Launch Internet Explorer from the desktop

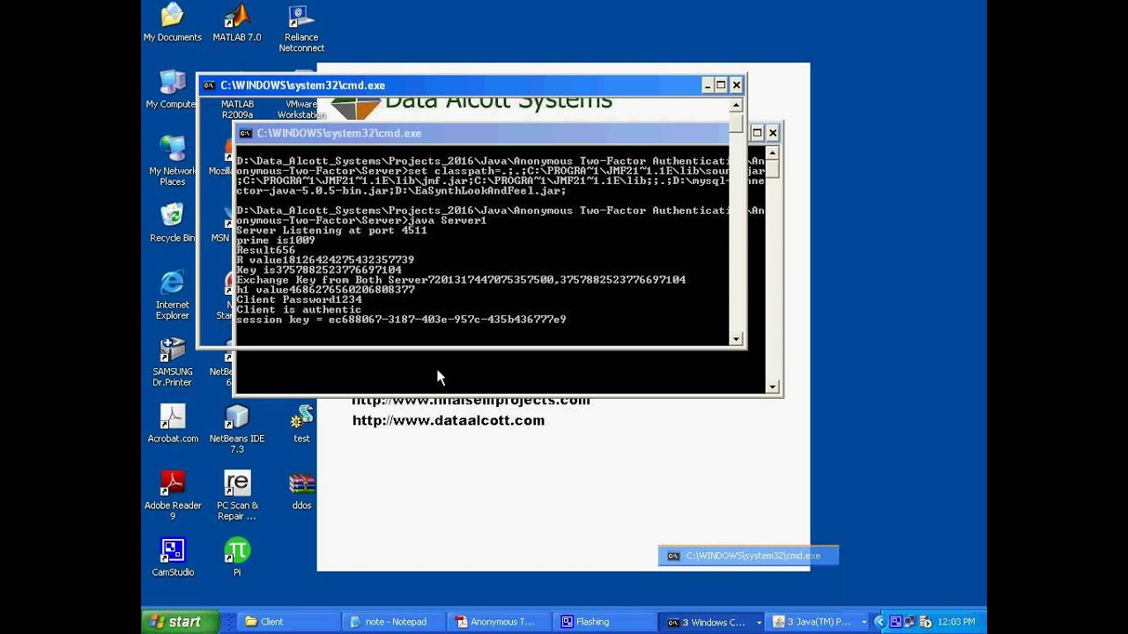(173, 294)
